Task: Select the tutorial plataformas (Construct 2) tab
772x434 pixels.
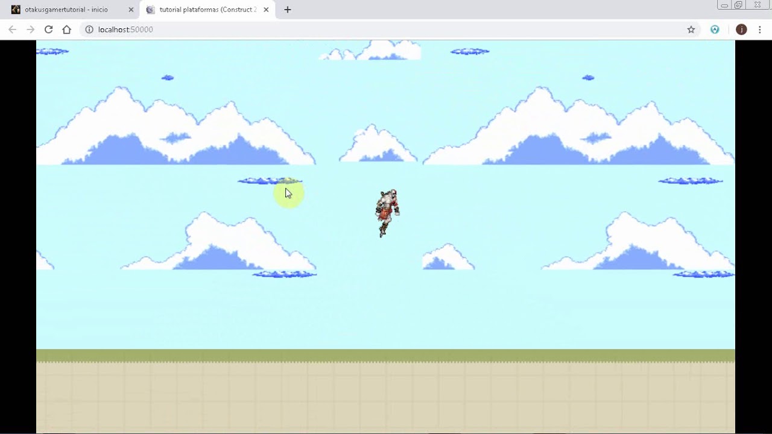Action: coord(207,10)
